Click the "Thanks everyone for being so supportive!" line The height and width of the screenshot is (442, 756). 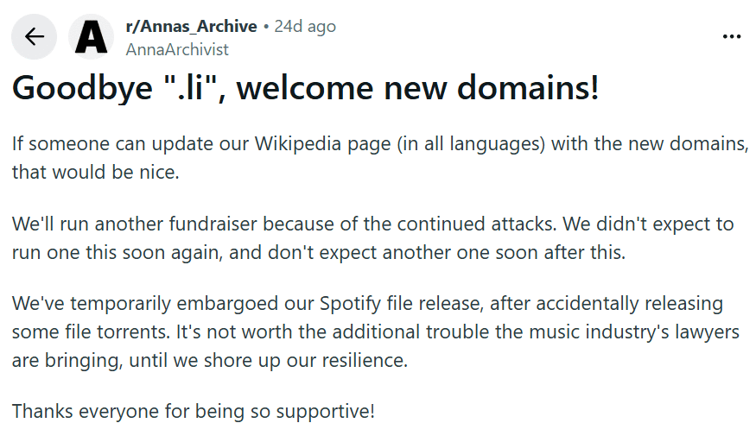pos(194,411)
